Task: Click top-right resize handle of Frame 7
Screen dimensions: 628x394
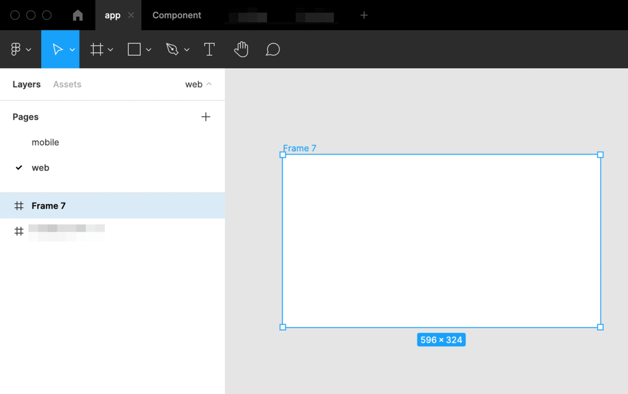Action: [600, 155]
